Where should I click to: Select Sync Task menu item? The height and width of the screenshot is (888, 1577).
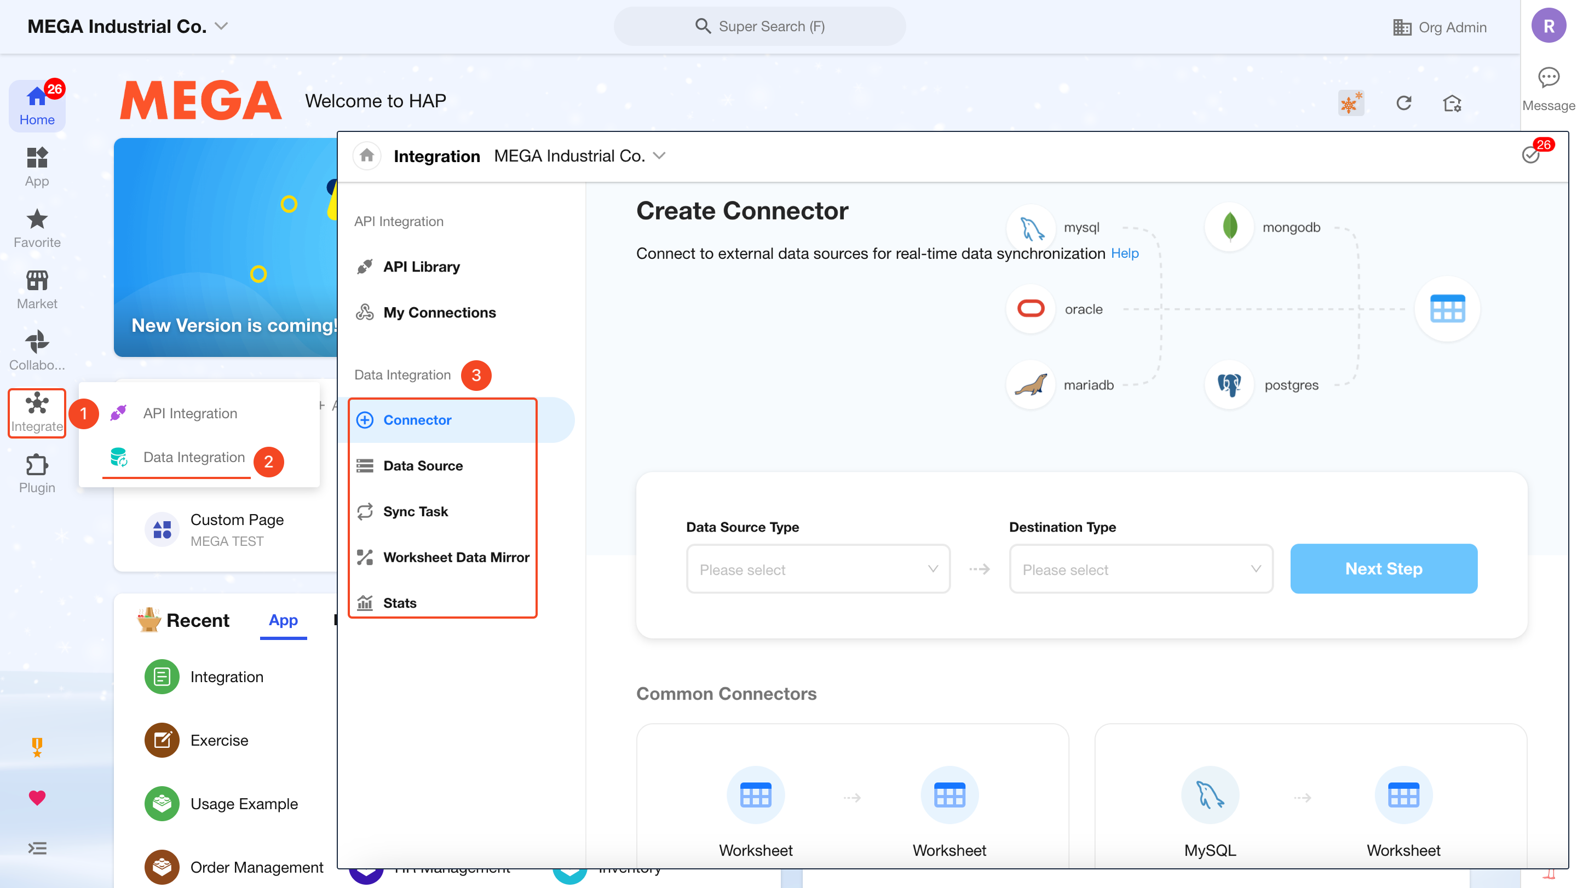415,511
